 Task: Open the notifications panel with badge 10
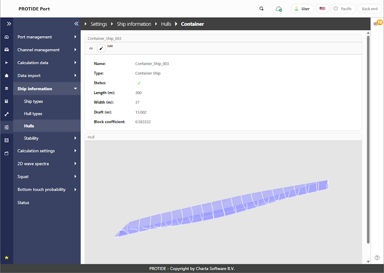[x=377, y=23]
